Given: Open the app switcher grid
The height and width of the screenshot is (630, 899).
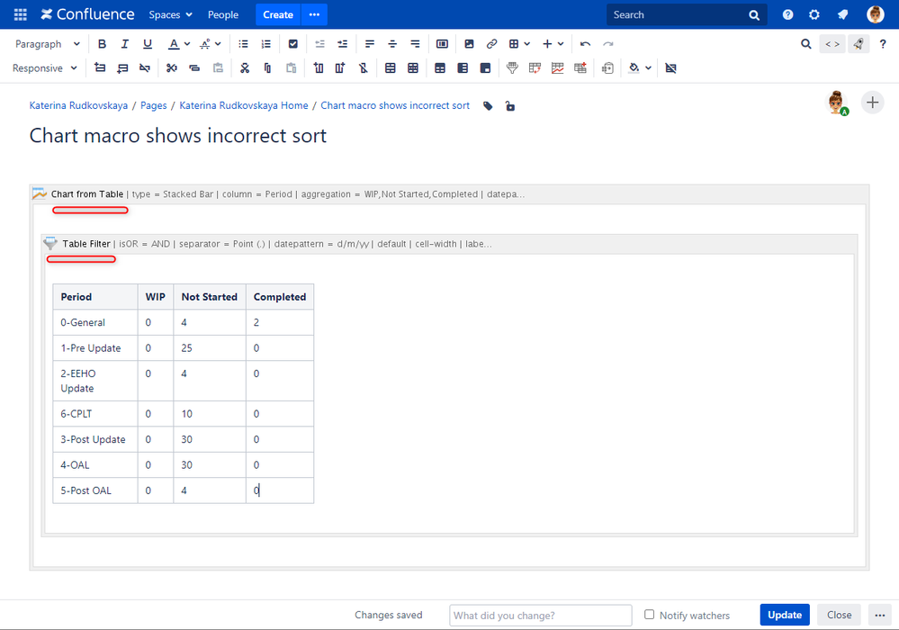Looking at the screenshot, I should [20, 15].
